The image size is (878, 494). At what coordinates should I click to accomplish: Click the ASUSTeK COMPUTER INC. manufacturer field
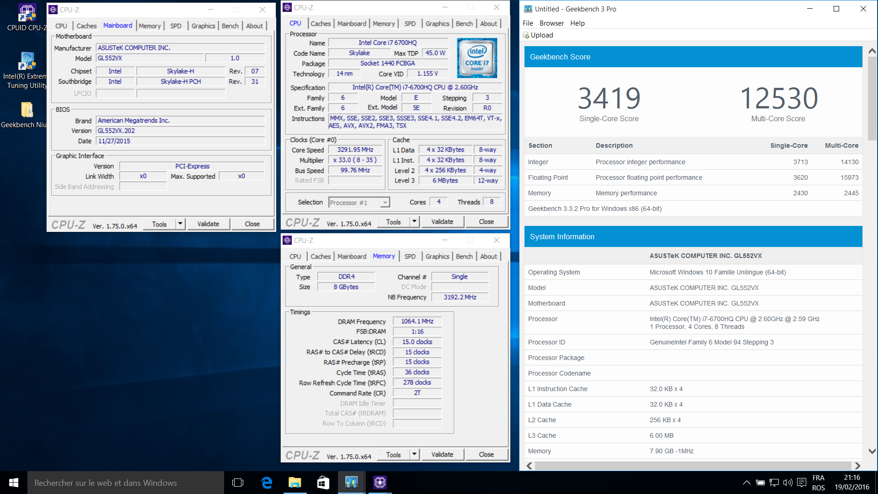pyautogui.click(x=180, y=48)
